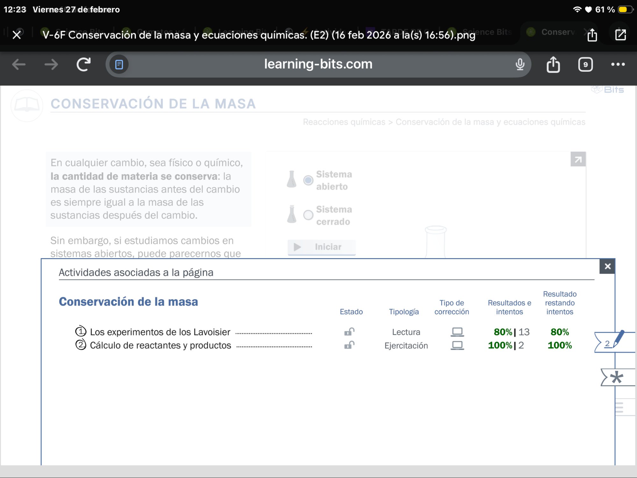Viewport: 637px width, 478px height.
Task: Tap the reader page icon in address bar
Action: pyautogui.click(x=119, y=64)
